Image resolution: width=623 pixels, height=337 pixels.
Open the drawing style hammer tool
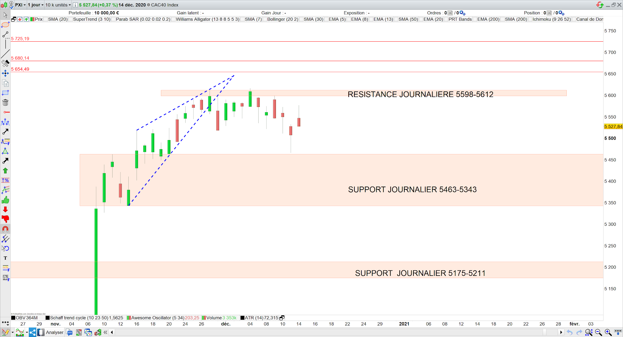pyautogui.click(x=5, y=64)
